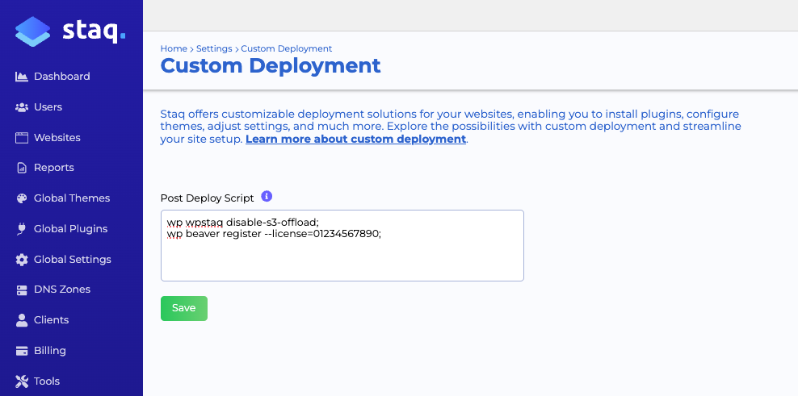Open the Tools sidebar menu item
This screenshot has width=798, height=396.
tap(46, 381)
